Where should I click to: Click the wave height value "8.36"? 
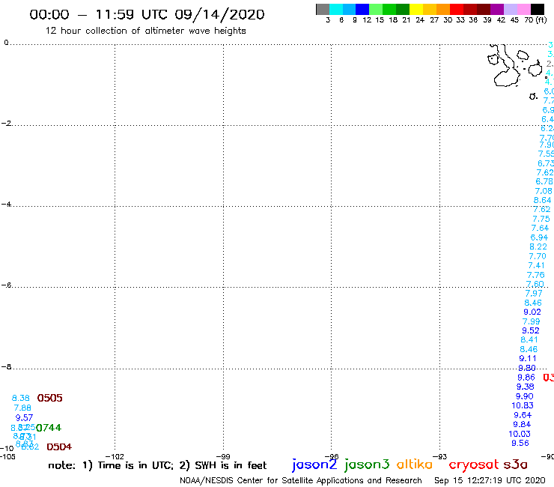(21, 398)
